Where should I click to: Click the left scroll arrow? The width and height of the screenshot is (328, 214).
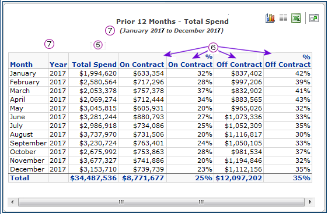click(12, 202)
